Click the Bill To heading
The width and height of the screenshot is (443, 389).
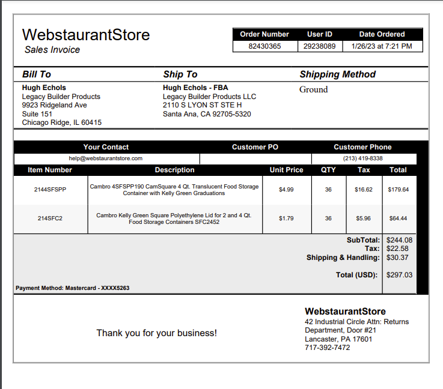(37, 74)
